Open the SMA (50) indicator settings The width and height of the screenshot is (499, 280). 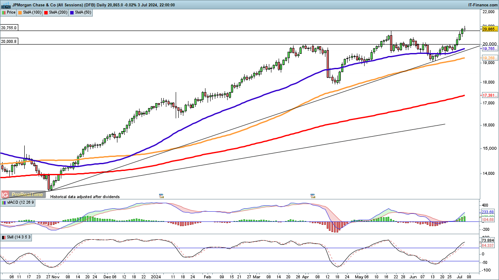82,12
